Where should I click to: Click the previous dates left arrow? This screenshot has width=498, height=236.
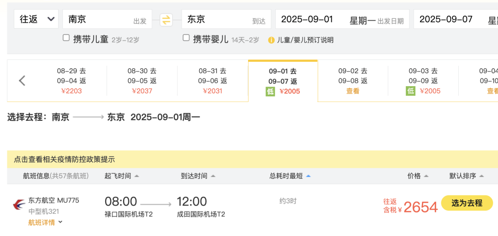[x=22, y=81]
